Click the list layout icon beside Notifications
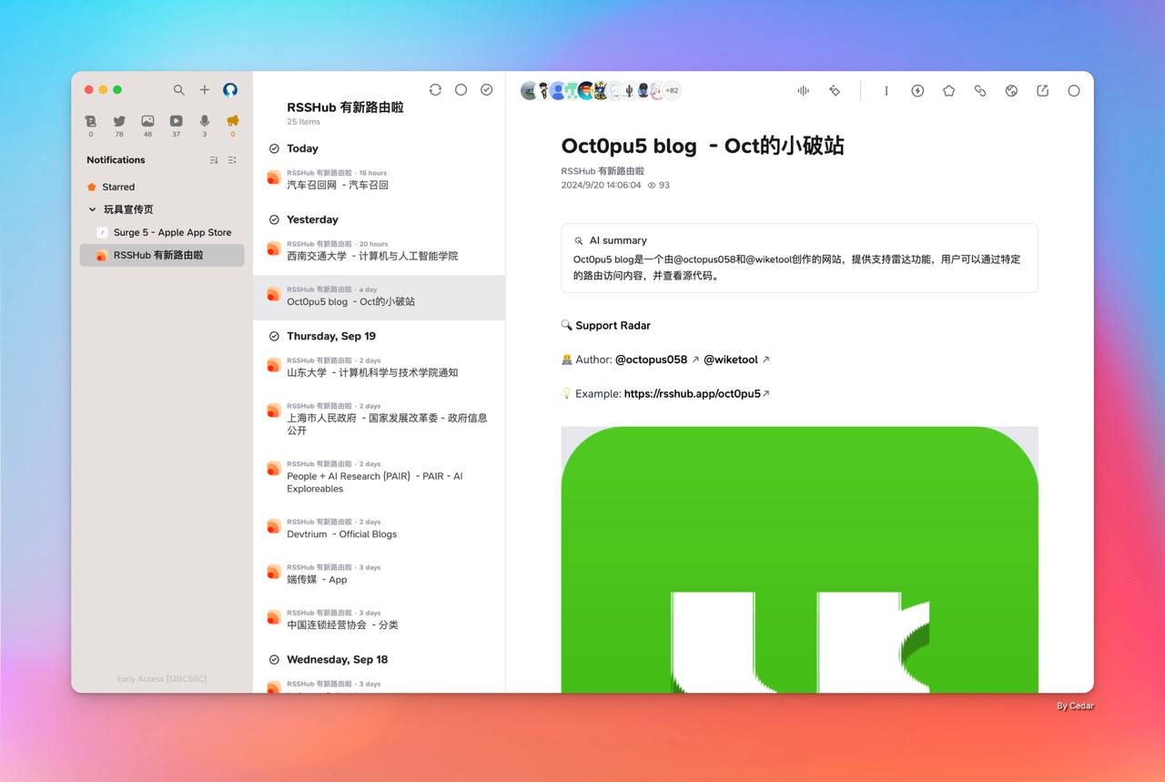The image size is (1165, 782). point(232,160)
